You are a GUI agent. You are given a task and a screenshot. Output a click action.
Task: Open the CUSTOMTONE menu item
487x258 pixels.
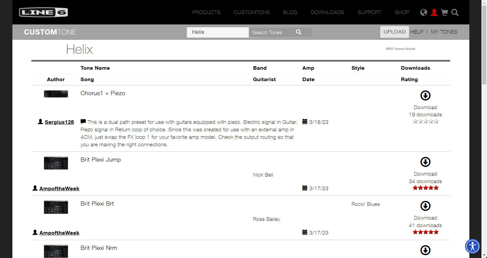pos(252,12)
